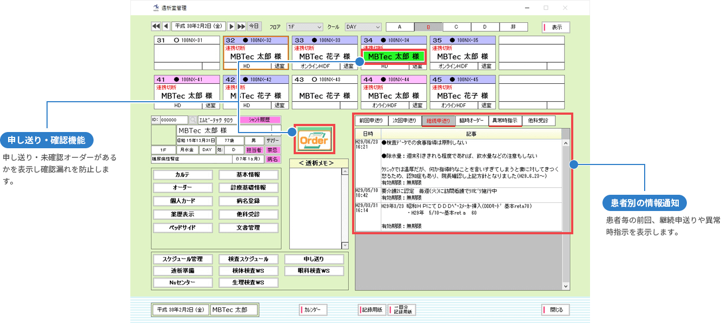Jump back with the double-left arrow date button

point(156,27)
